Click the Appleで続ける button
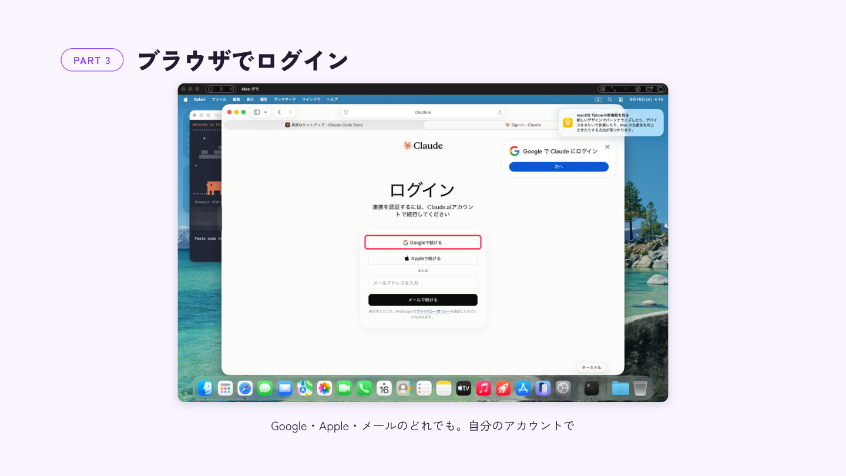Image resolution: width=846 pixels, height=476 pixels. pyautogui.click(x=423, y=259)
